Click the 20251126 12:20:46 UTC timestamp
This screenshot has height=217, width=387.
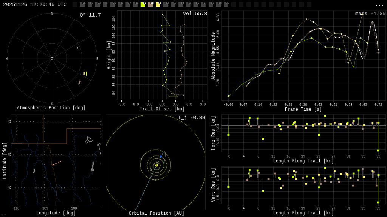tap(35, 5)
